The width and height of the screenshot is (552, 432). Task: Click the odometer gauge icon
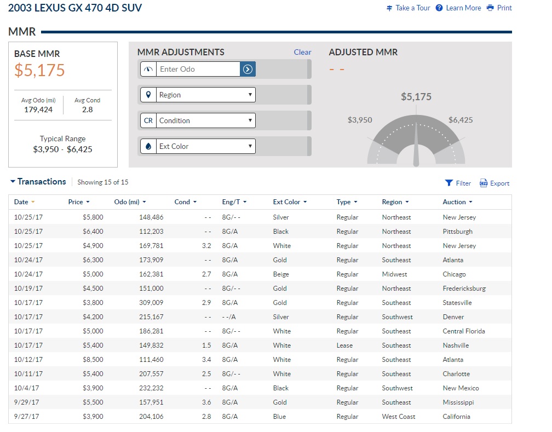(148, 69)
